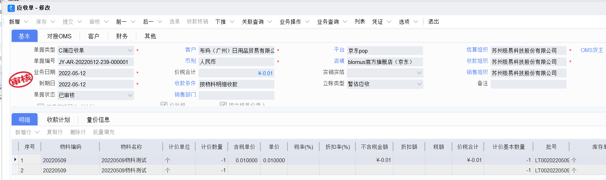Click the 列表 toolbar button

360,22
